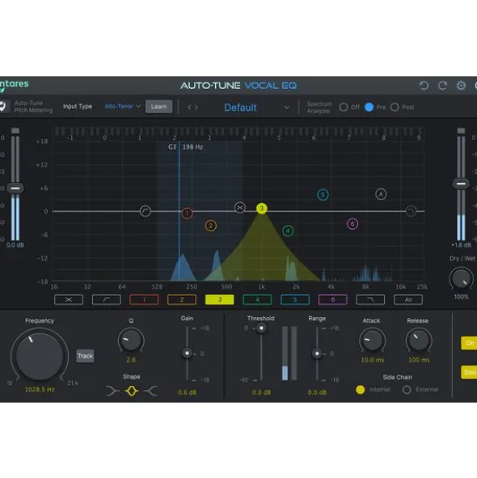Select band 1 button below graph
Image resolution: width=477 pixels, height=478 pixels.
144,300
